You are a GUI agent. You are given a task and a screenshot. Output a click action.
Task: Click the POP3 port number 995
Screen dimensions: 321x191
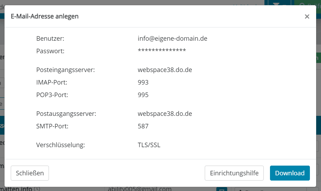point(143,95)
